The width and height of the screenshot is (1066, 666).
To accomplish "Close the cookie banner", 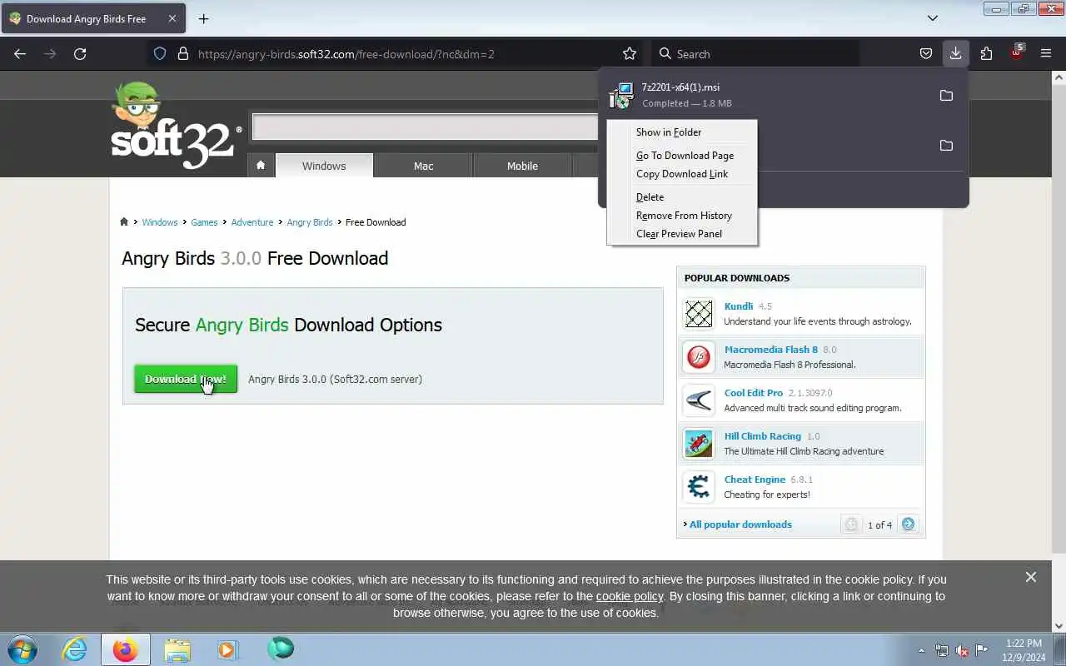I will click(x=1031, y=577).
